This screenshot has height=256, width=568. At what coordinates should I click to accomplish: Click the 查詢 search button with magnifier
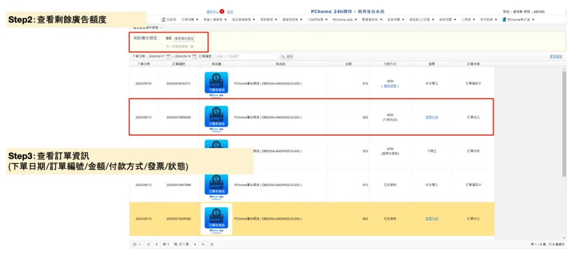click(287, 57)
